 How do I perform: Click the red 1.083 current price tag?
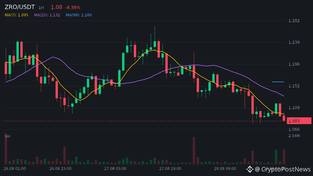pyautogui.click(x=299, y=121)
